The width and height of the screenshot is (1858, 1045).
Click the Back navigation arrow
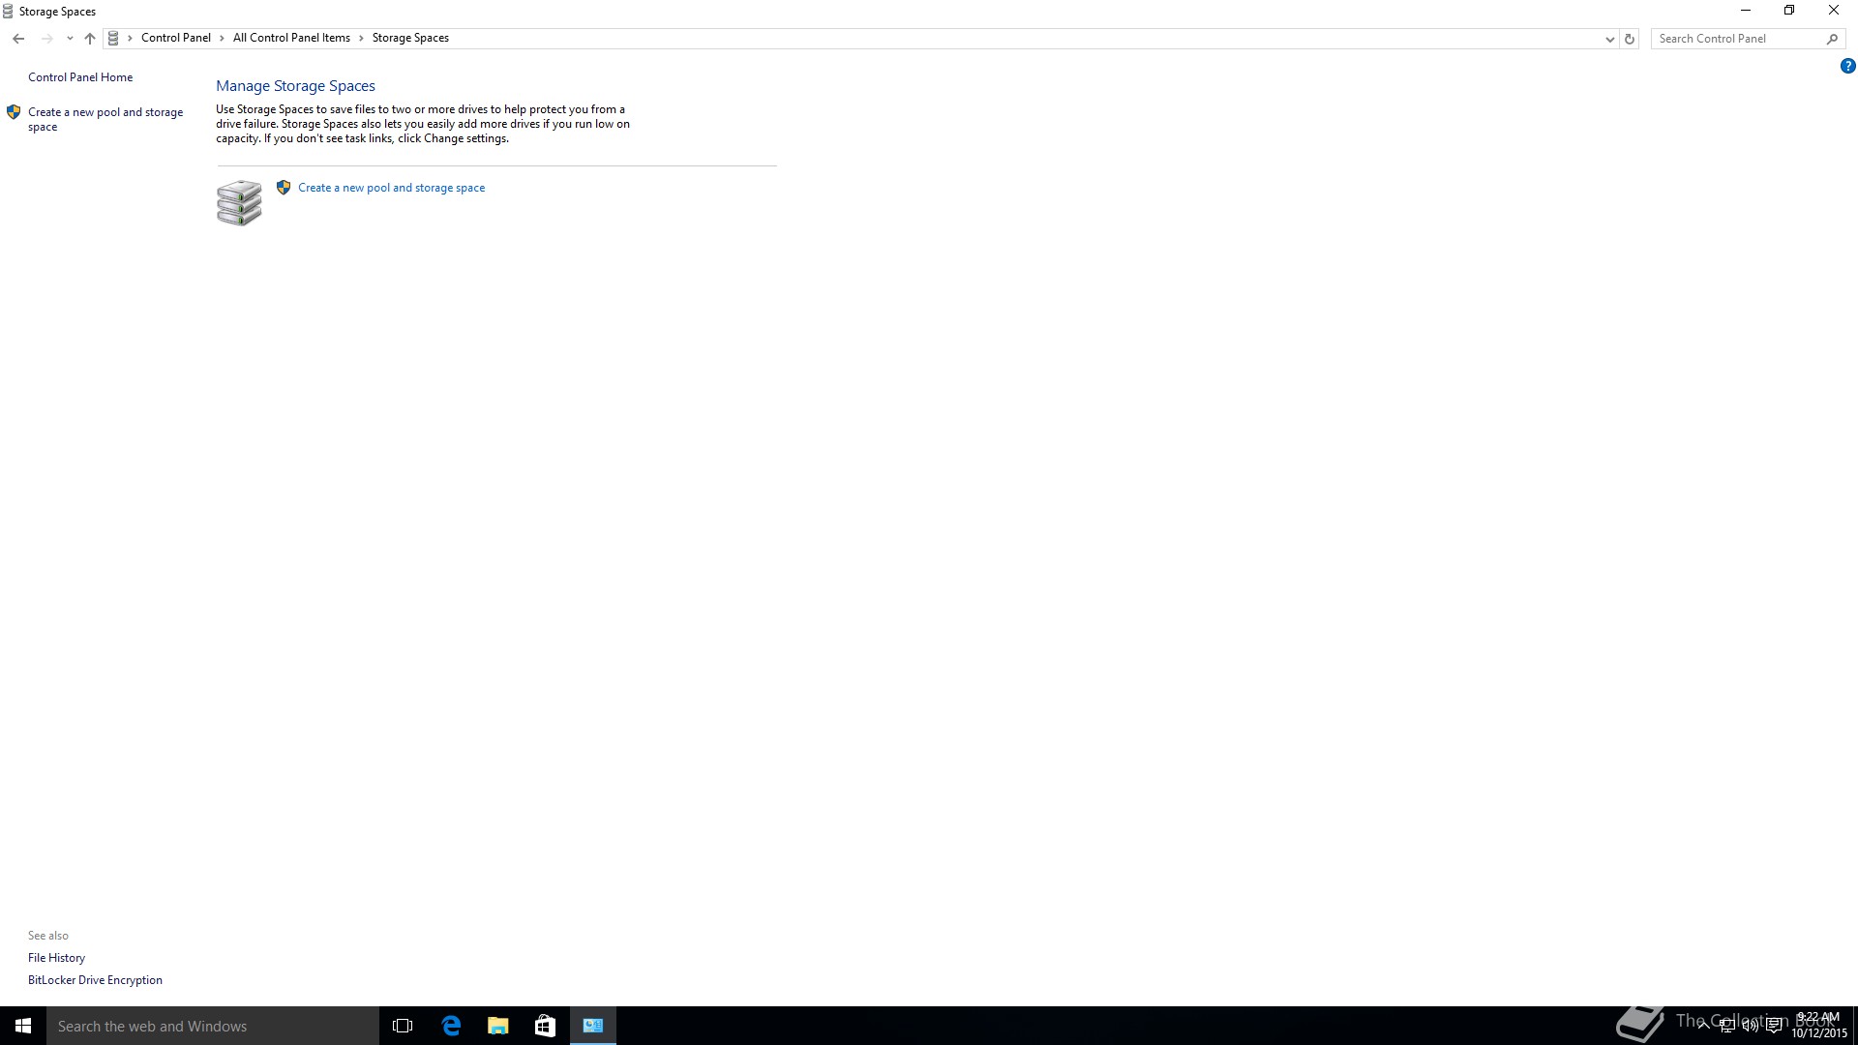[x=18, y=39]
